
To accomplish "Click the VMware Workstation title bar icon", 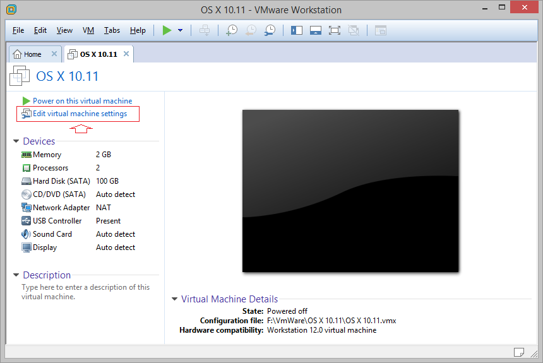I will tap(11, 9).
